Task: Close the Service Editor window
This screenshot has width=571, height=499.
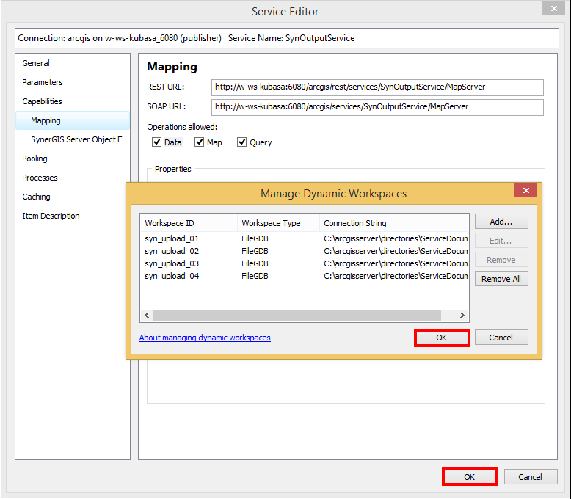Action: coord(553,8)
